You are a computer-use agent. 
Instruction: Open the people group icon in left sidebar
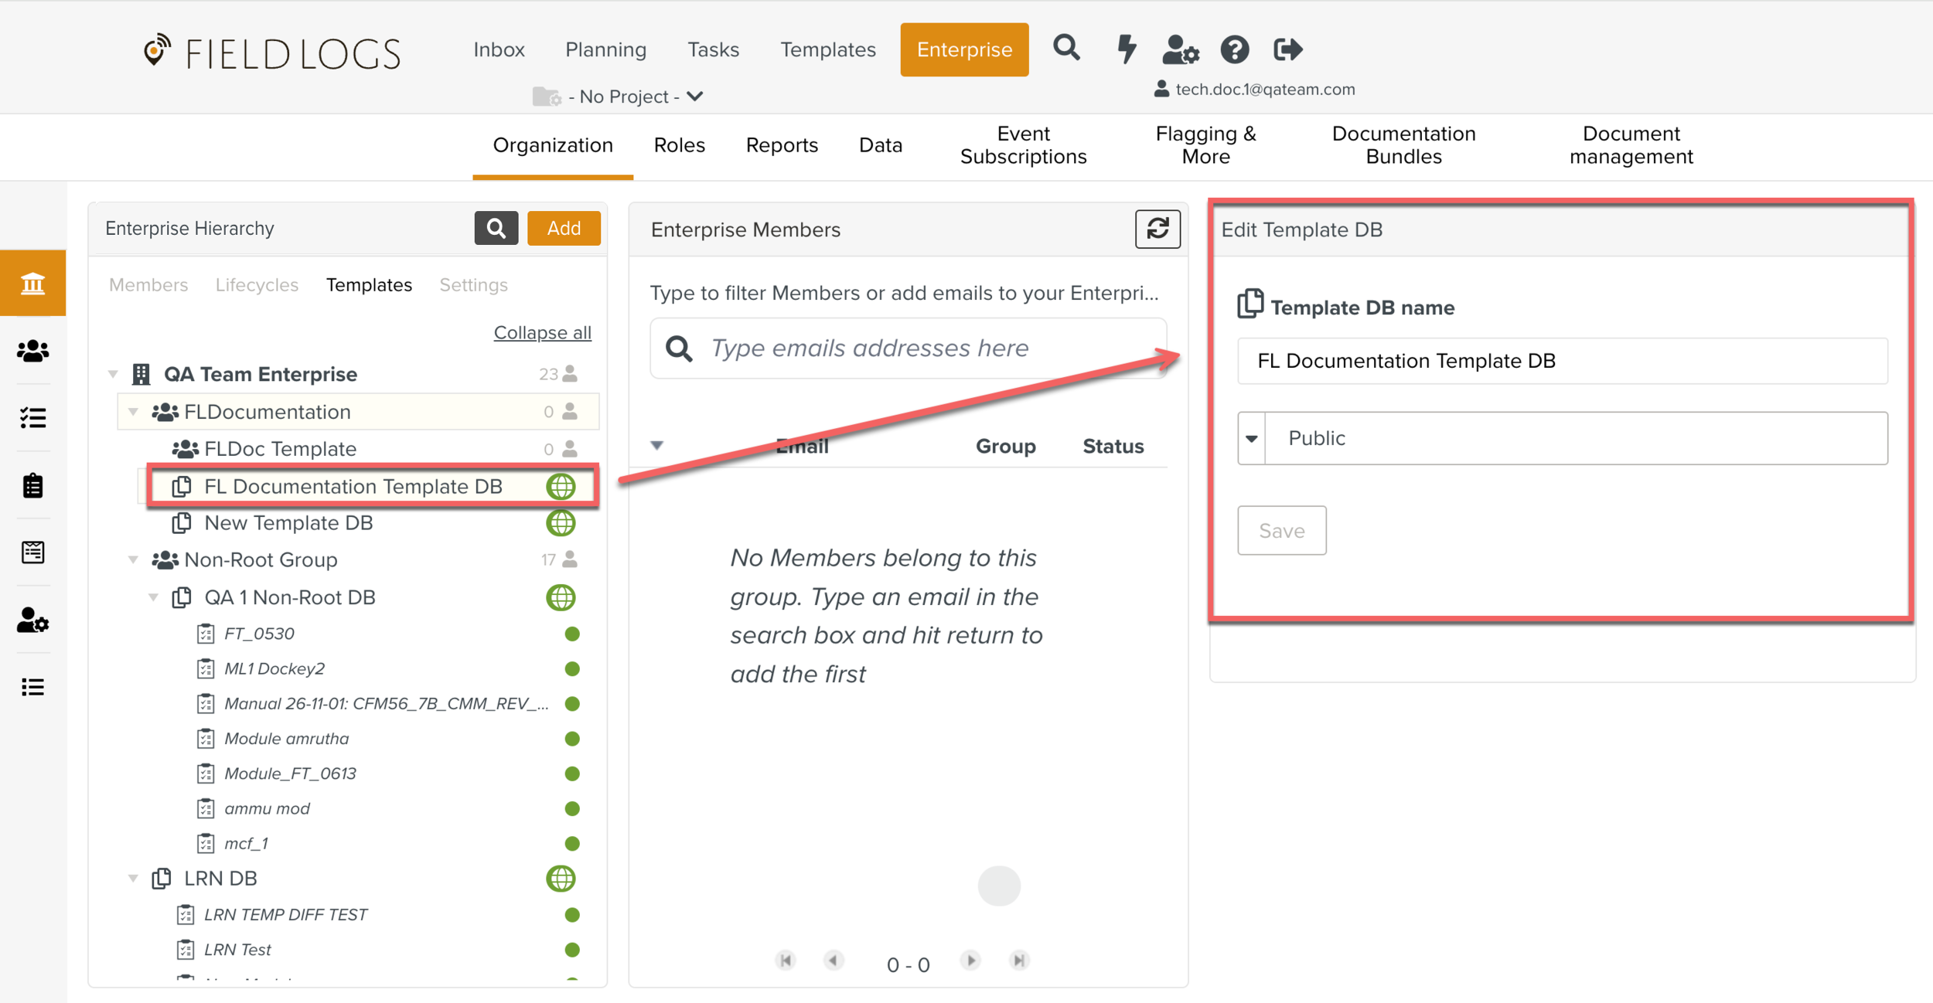pos(32,351)
